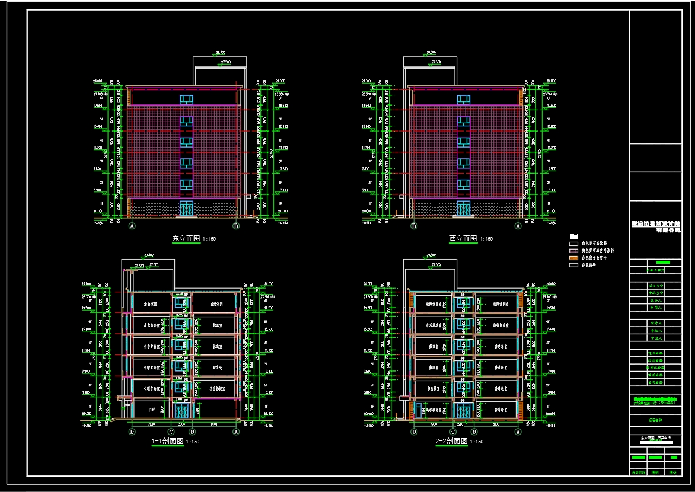Image resolution: width=695 pixels, height=492 pixels.
Task: Select the 7200 dimension under 2-2剖面图
Action: (433, 424)
